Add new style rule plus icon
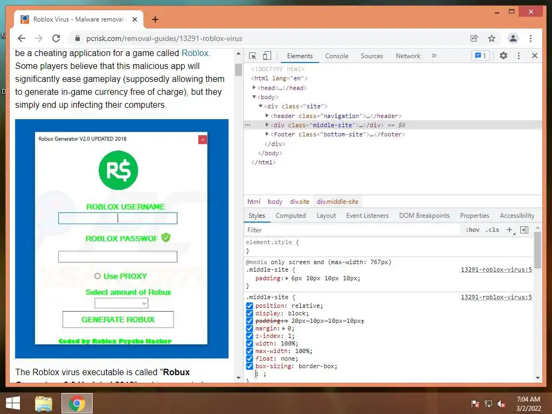 (509, 230)
